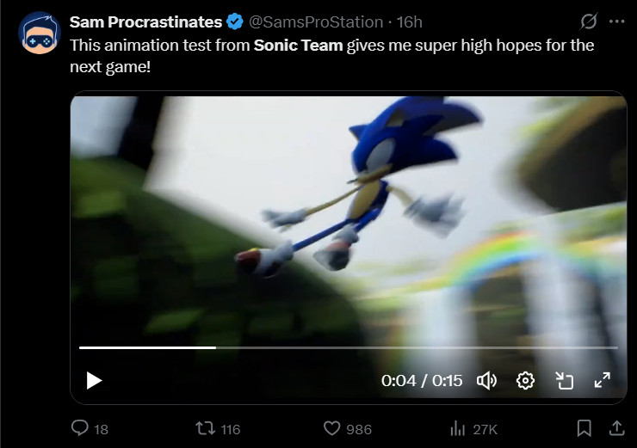This screenshot has height=448, width=637.
Task: Open Sam Procrastinates profile avatar
Action: [x=40, y=33]
